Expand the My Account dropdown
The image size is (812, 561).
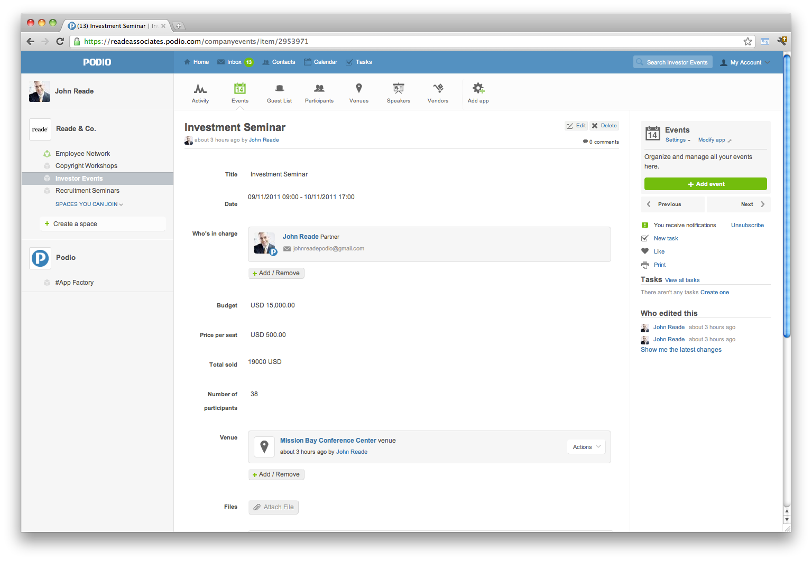coord(745,62)
